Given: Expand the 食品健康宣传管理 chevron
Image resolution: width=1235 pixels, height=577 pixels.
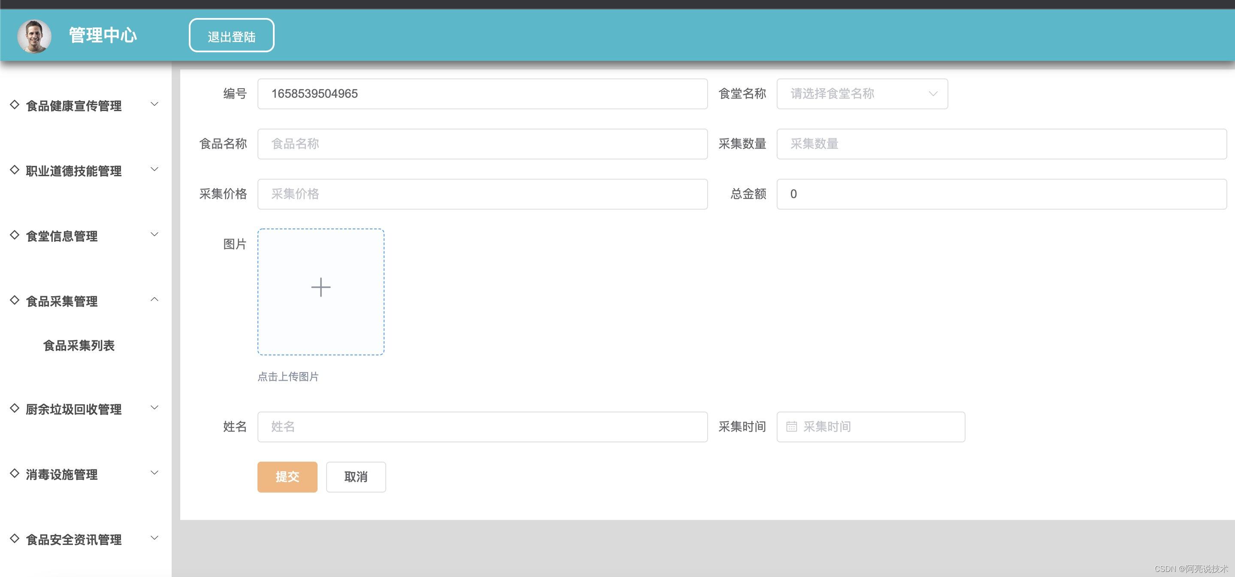Looking at the screenshot, I should 154,105.
